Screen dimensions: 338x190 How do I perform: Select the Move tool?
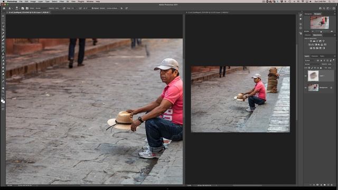coord(3,16)
